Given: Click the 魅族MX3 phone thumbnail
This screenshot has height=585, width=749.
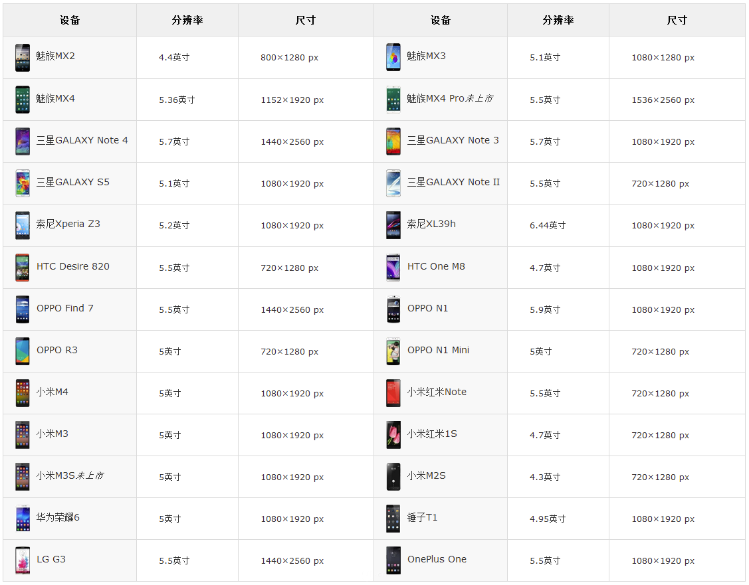Looking at the screenshot, I should [x=393, y=58].
